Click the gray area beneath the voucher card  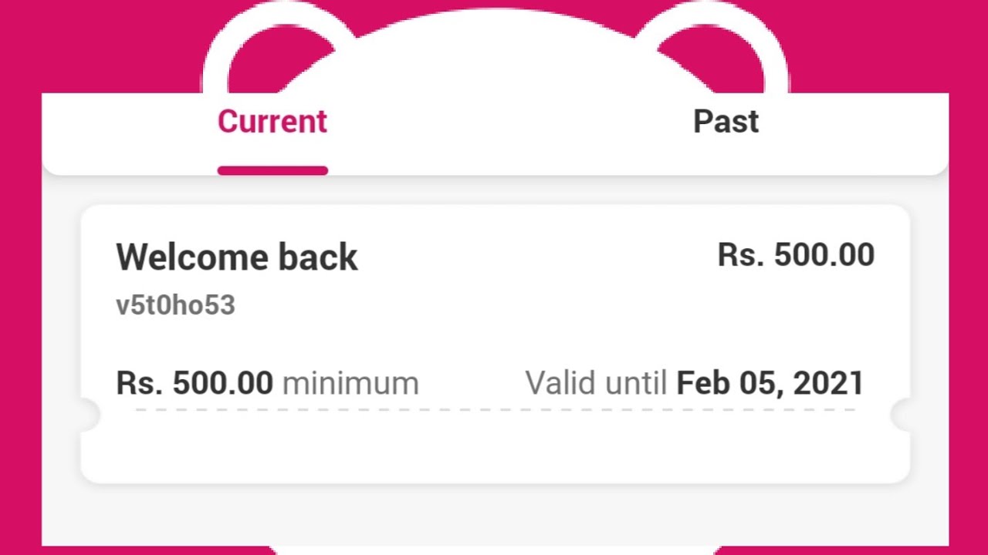point(494,516)
